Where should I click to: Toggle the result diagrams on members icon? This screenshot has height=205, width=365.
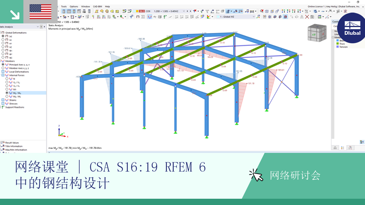click(150, 17)
